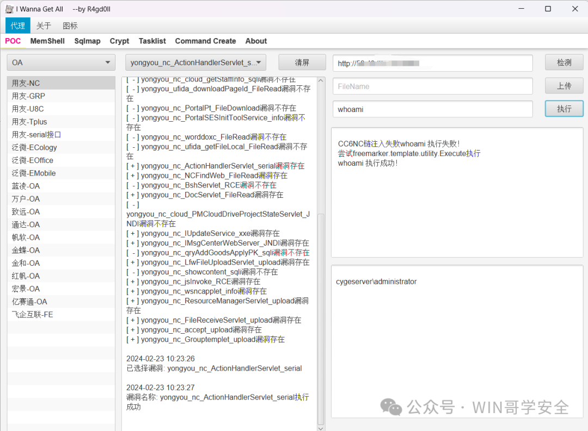Viewport: 588px width, 431px height.
Task: Open the 关于 menu
Action: coord(44,26)
